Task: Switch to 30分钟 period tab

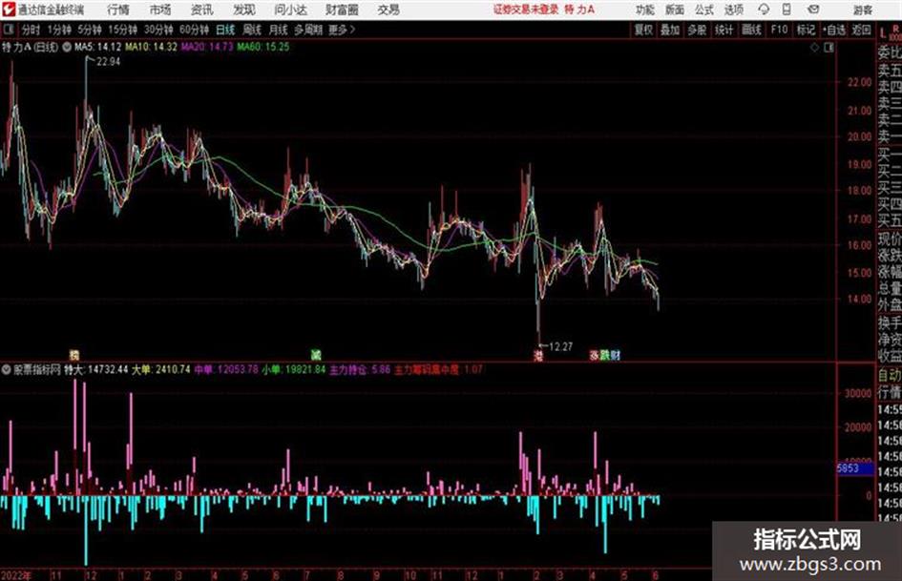Action: pyautogui.click(x=158, y=30)
